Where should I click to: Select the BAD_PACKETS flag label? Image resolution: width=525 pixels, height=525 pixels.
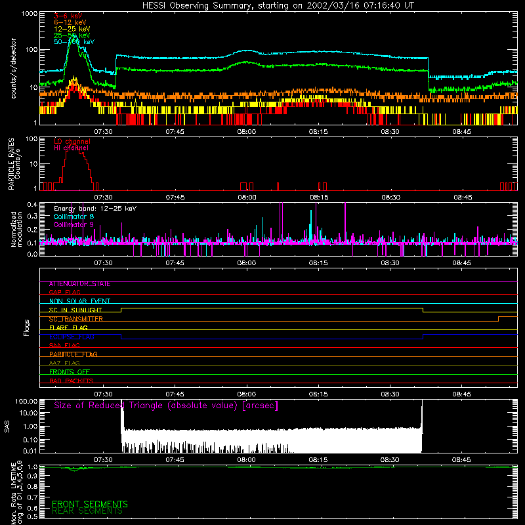(72, 381)
